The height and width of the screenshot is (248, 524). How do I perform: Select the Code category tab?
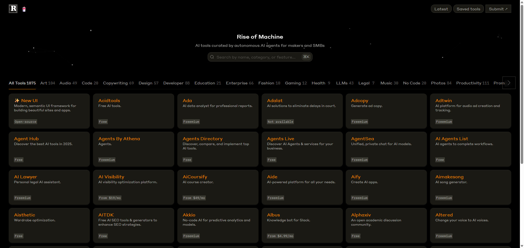[90, 83]
